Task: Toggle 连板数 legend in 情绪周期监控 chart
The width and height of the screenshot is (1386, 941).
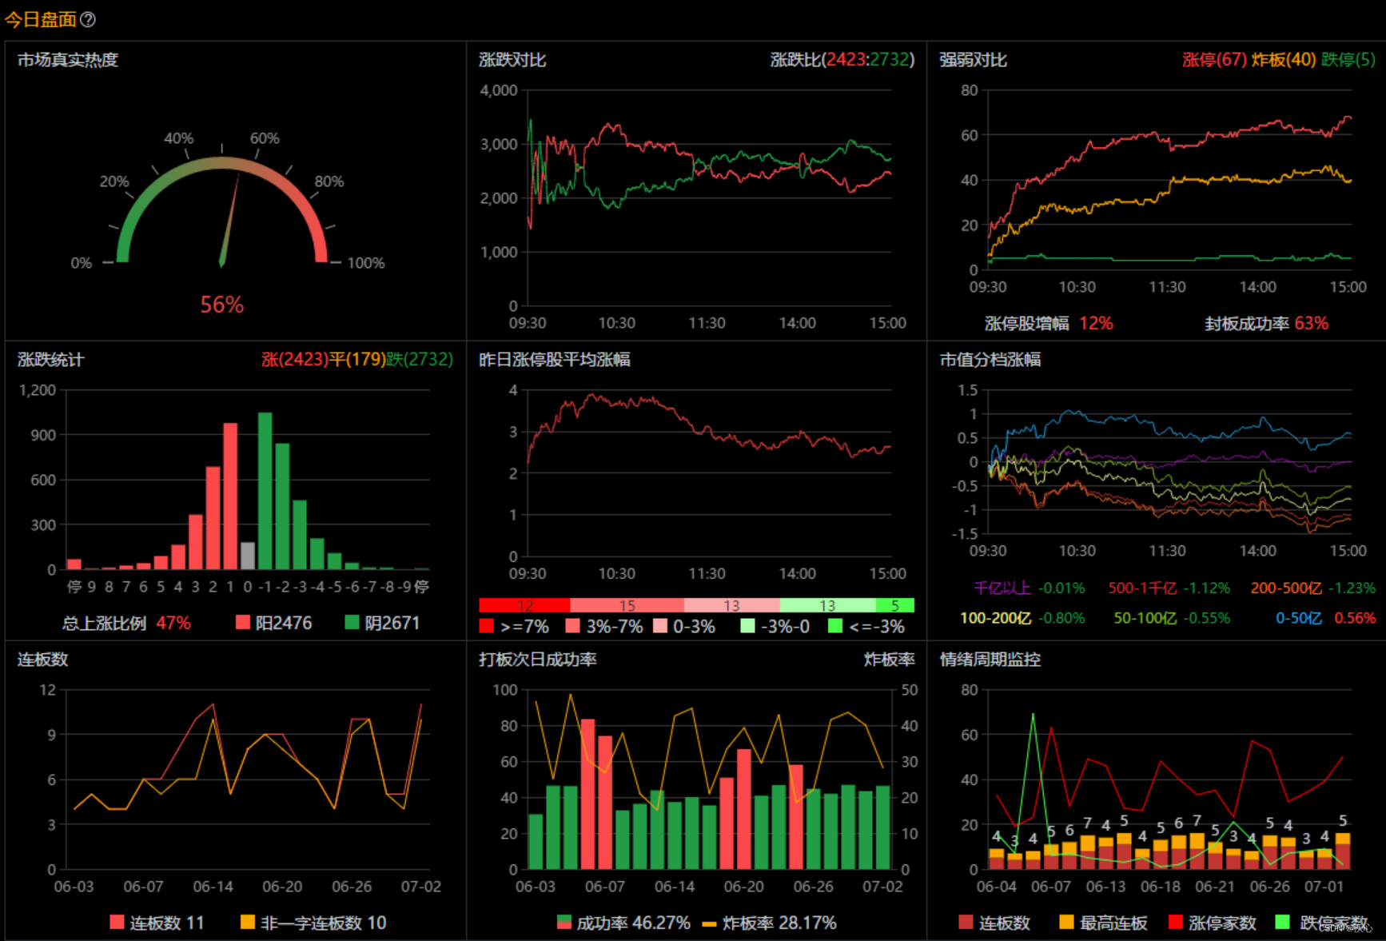Action: click(x=994, y=923)
